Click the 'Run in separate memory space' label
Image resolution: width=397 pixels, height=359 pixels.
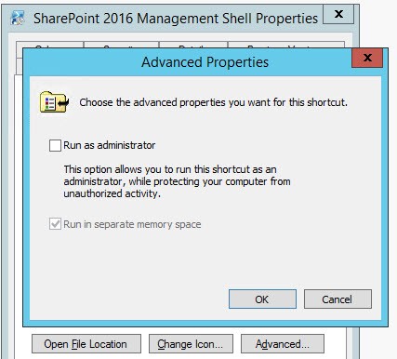pyautogui.click(x=132, y=224)
